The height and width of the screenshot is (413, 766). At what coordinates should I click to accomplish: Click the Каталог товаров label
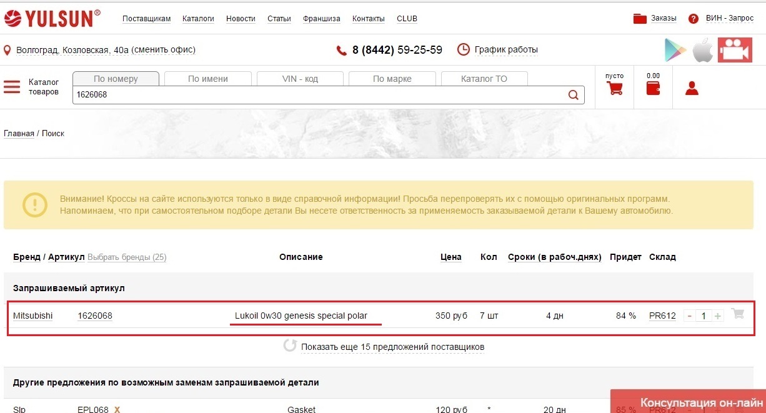tap(44, 87)
